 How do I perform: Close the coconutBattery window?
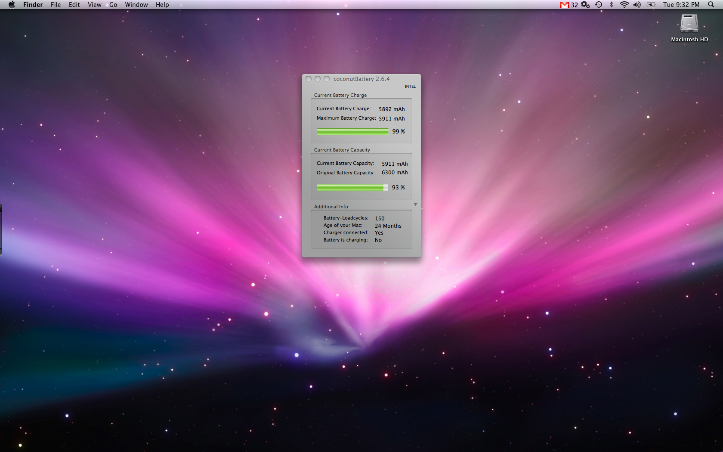point(309,79)
